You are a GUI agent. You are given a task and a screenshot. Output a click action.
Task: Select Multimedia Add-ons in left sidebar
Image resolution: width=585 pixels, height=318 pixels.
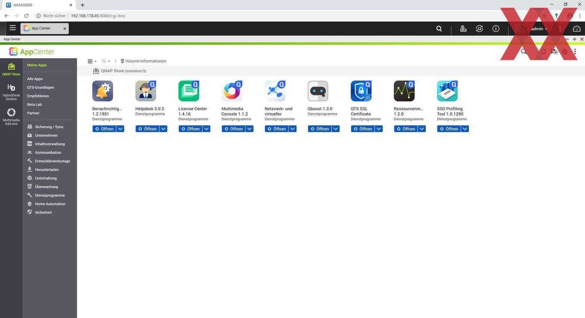click(11, 117)
